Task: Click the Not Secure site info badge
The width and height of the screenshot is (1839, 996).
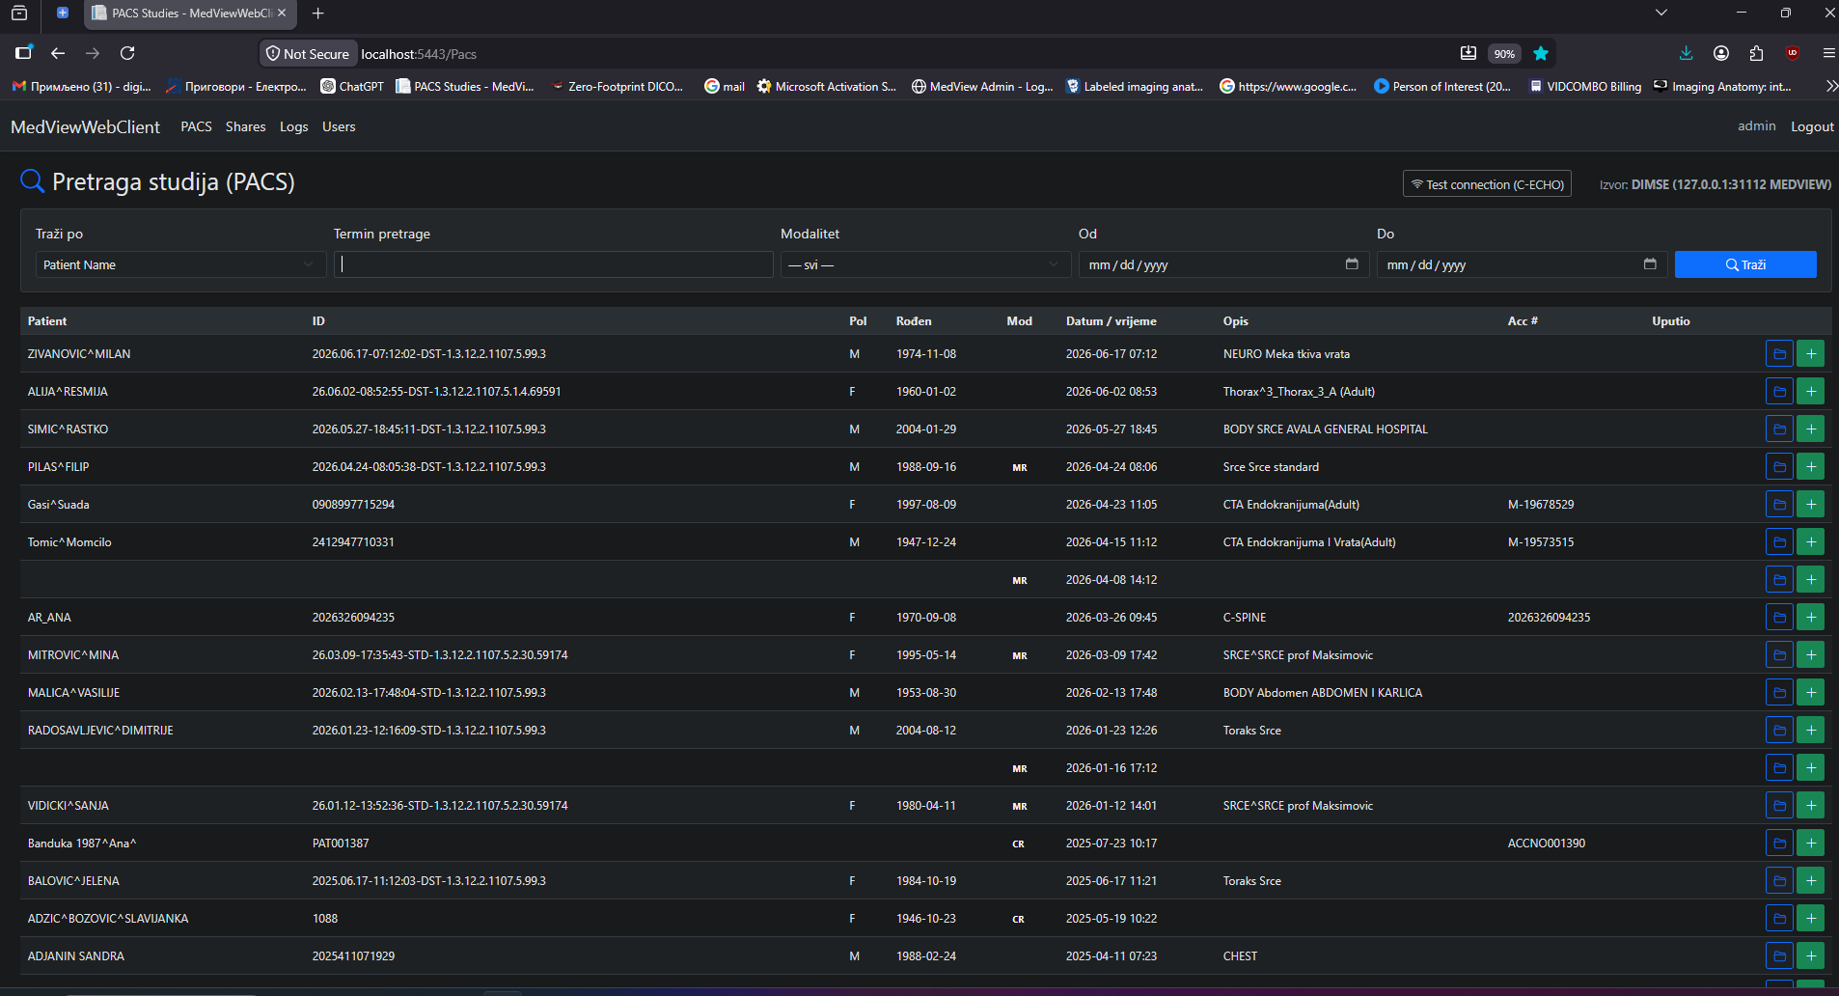Action: point(308,54)
